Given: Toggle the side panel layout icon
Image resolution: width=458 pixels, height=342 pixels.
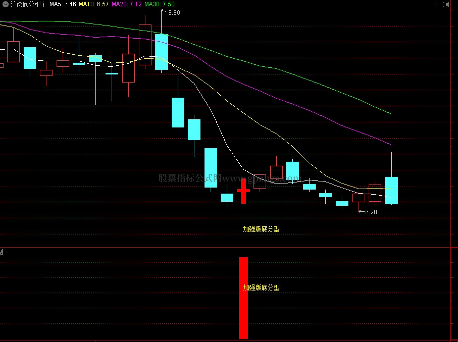Looking at the screenshot, I should 446,5.
